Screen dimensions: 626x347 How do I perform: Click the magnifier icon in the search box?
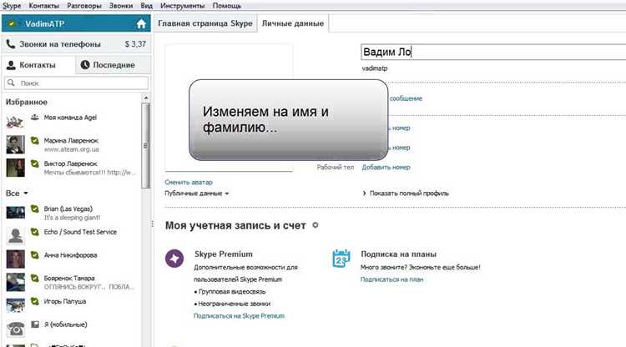coord(11,83)
